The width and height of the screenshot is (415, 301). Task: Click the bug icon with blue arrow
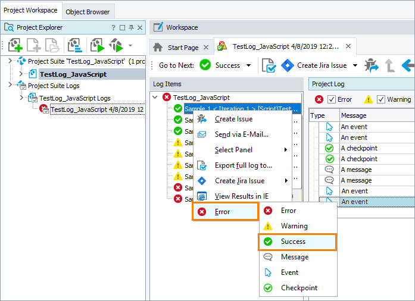pos(372,65)
